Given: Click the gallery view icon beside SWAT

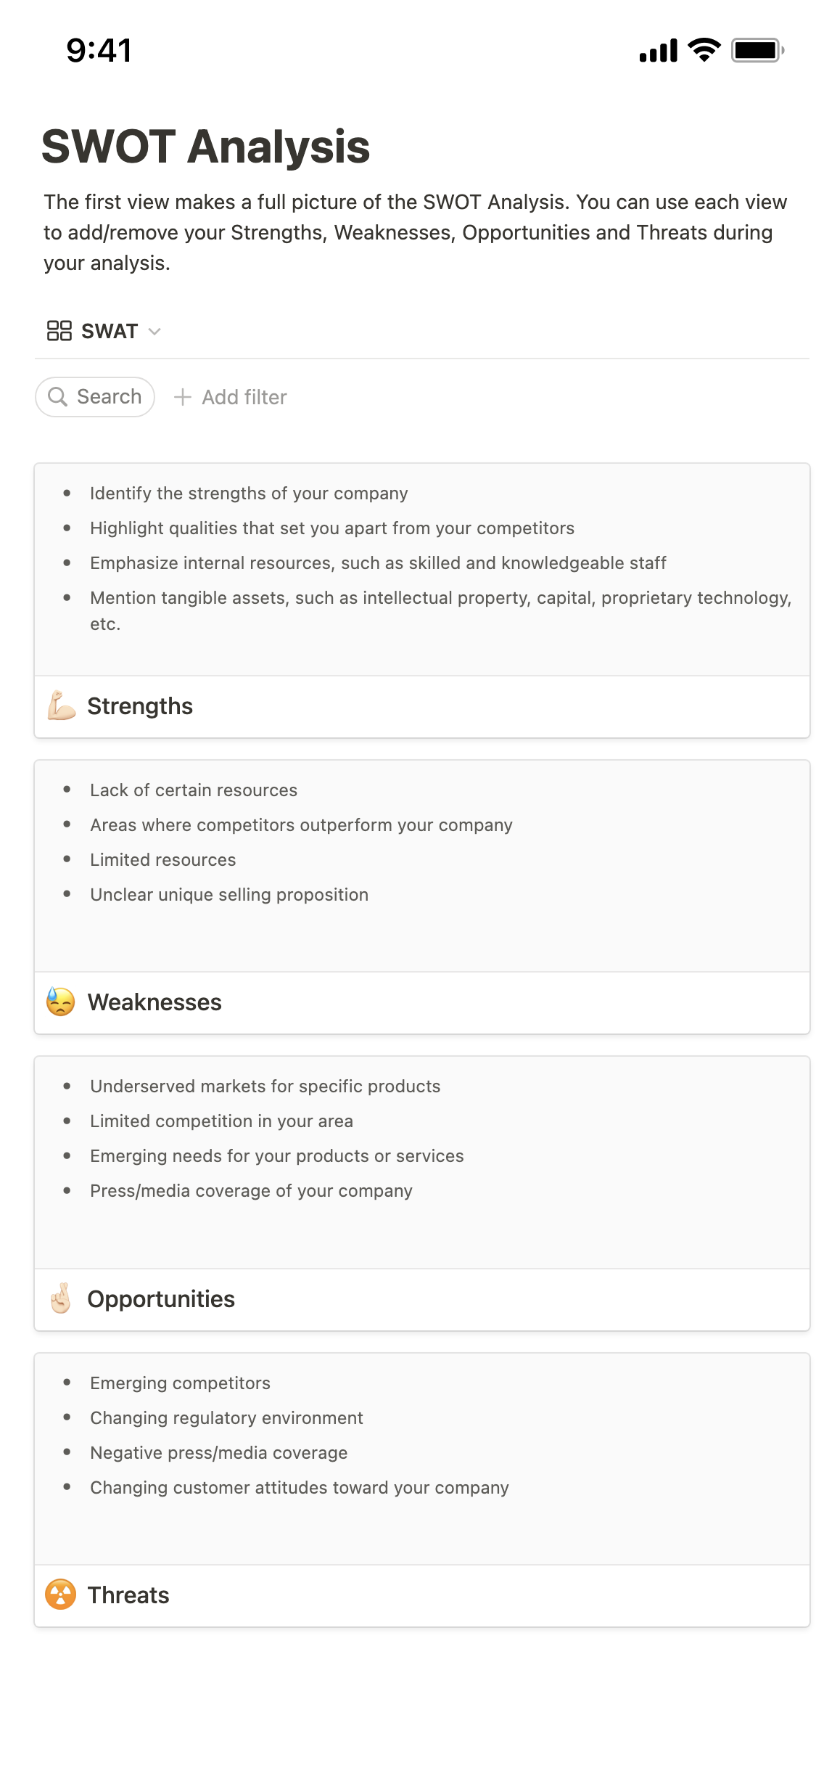Looking at the screenshot, I should (x=59, y=331).
